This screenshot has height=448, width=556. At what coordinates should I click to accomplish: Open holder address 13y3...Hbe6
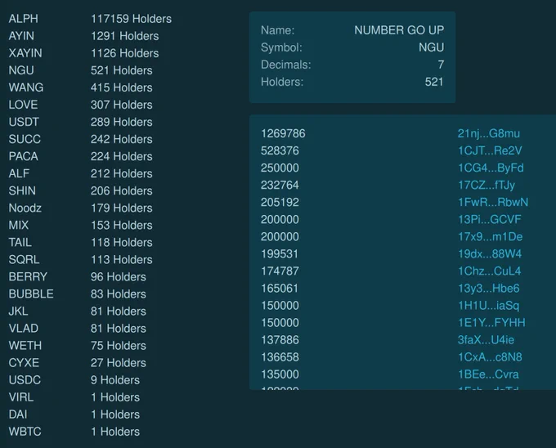[x=489, y=288]
